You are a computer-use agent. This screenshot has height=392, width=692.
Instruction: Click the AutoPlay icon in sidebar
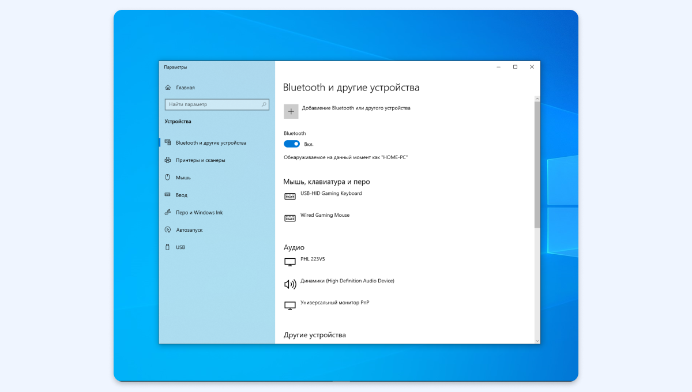168,230
